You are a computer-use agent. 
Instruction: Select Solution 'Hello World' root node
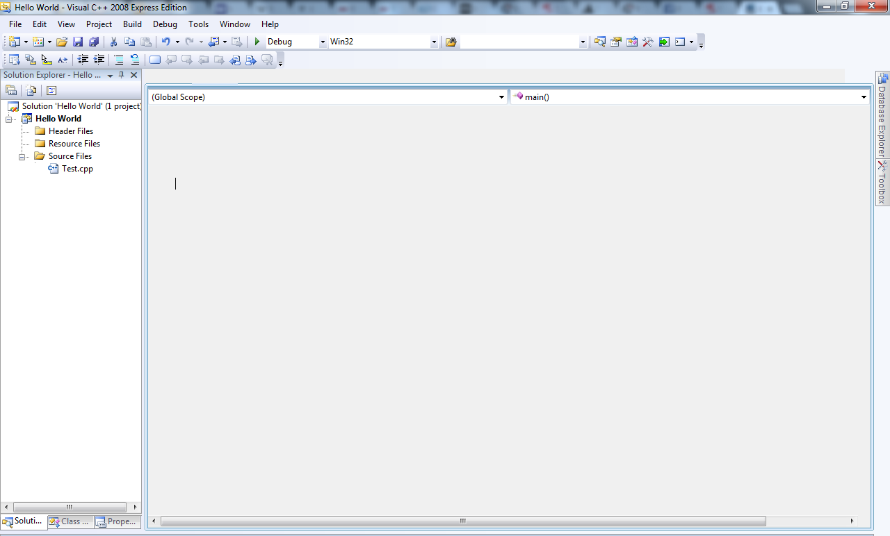coord(81,106)
